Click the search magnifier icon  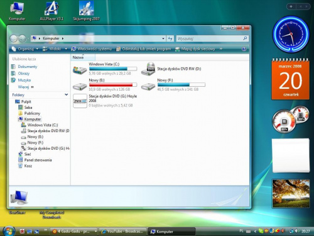tap(245, 38)
